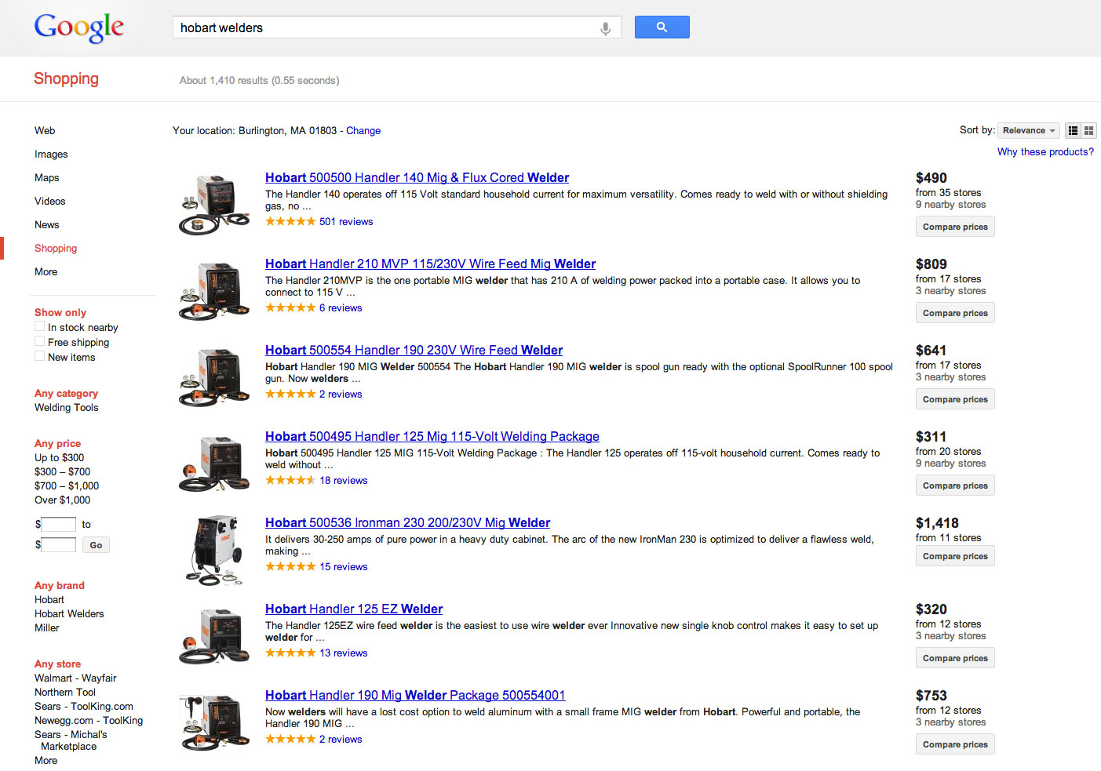This screenshot has height=771, width=1101.
Task: Open Hobart 500554 Handler 190 listing title
Action: point(414,351)
